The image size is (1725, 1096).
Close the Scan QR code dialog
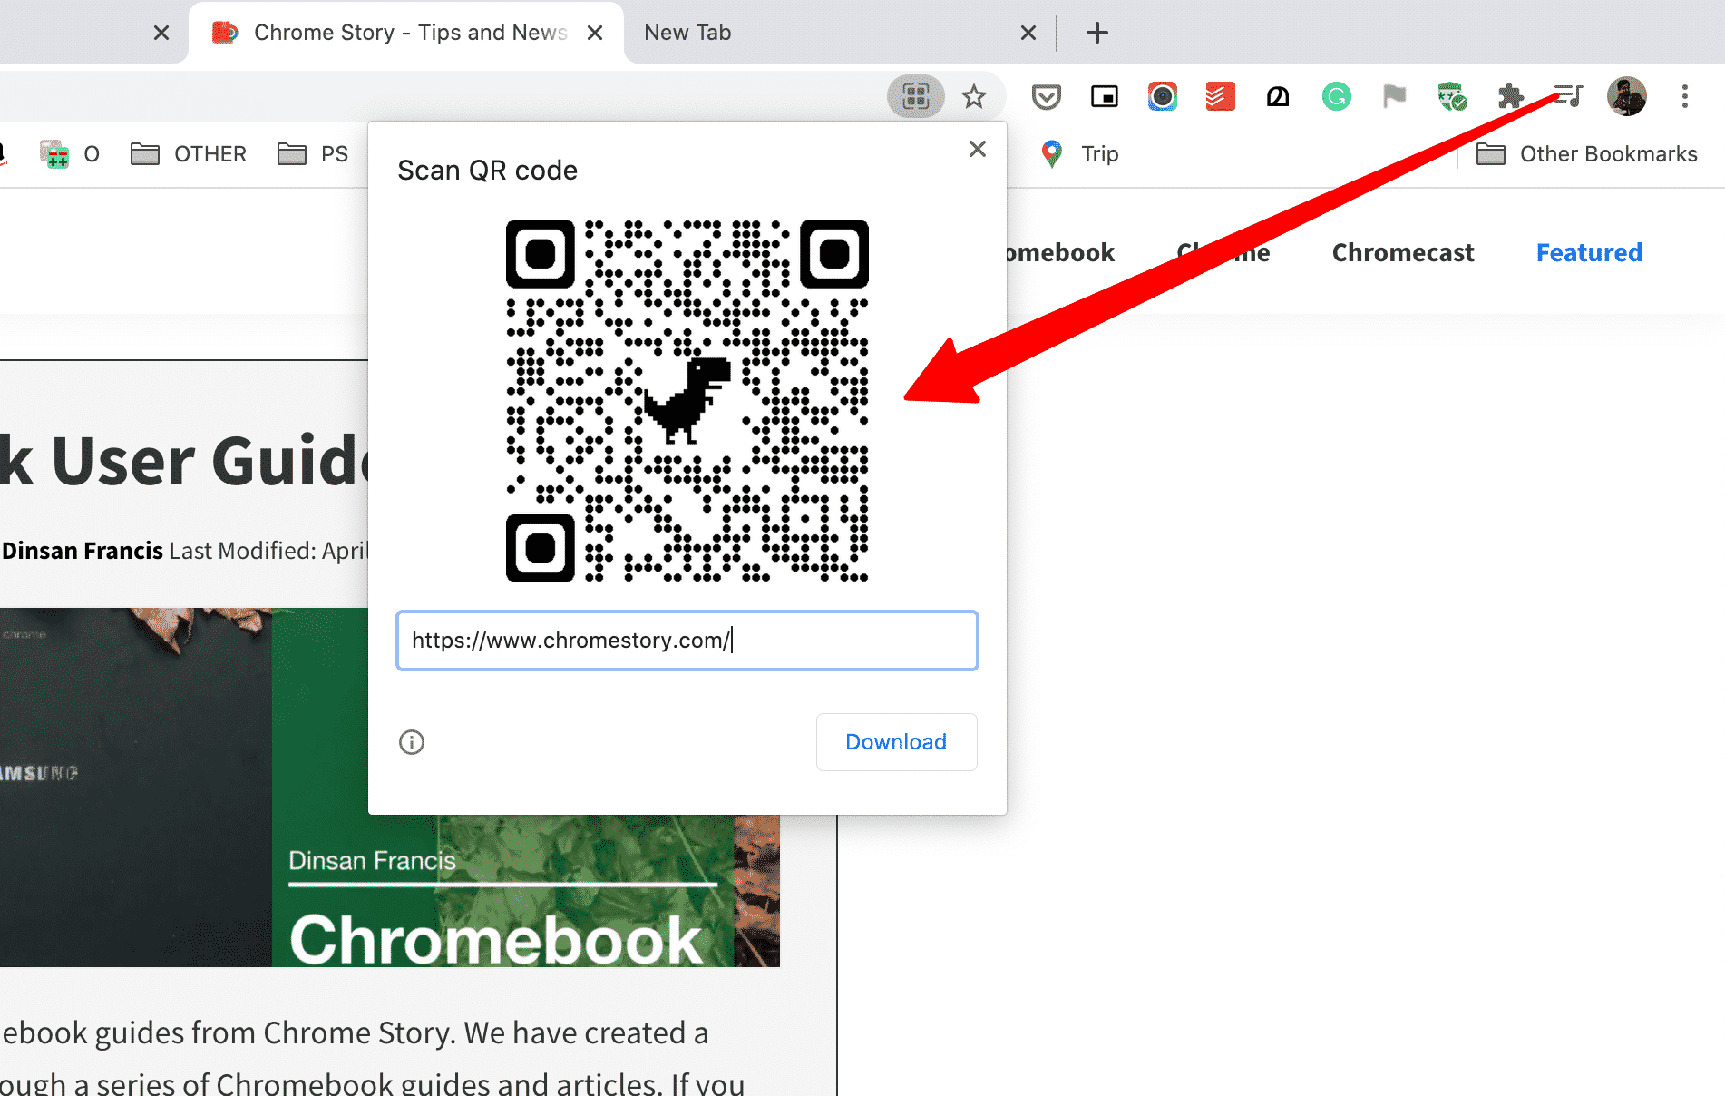pyautogui.click(x=977, y=149)
